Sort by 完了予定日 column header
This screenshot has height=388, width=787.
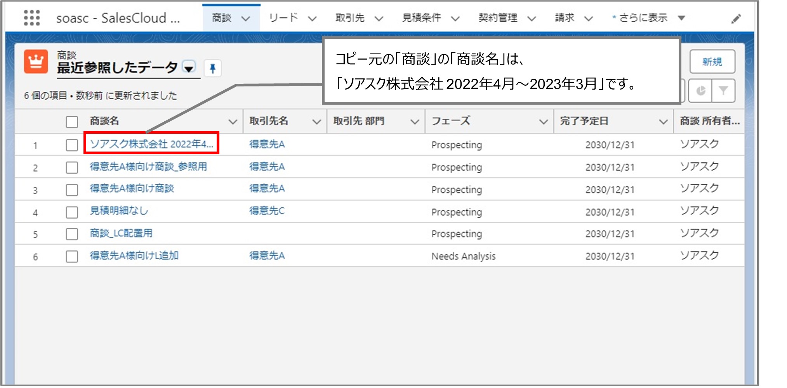[x=584, y=121]
